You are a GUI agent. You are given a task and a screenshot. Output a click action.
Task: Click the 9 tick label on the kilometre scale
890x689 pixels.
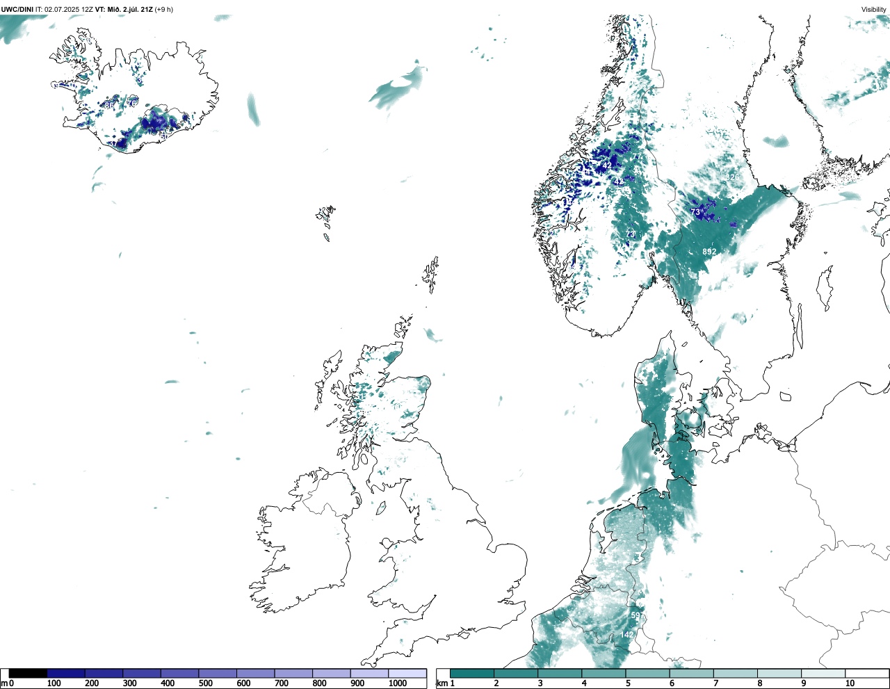click(803, 683)
